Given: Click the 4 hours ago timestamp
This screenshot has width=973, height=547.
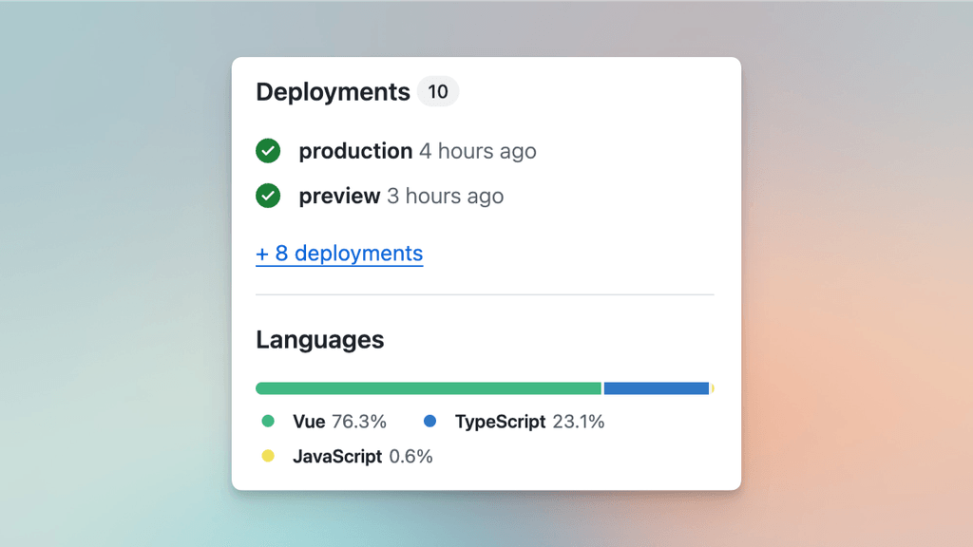Looking at the screenshot, I should [x=477, y=151].
